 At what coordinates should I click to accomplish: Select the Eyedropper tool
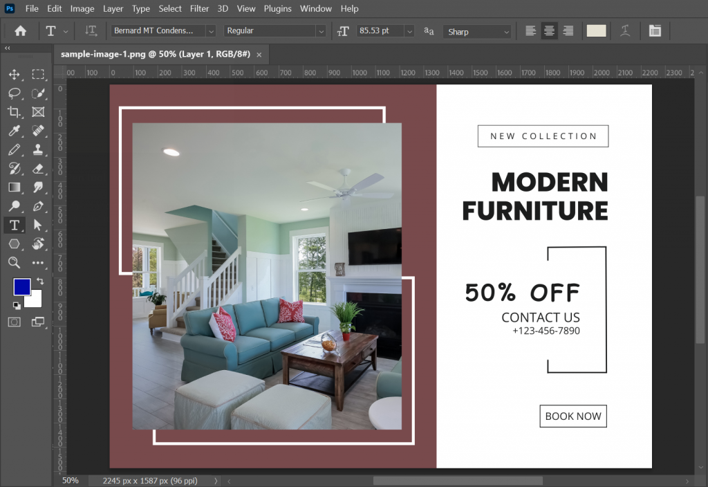click(14, 131)
